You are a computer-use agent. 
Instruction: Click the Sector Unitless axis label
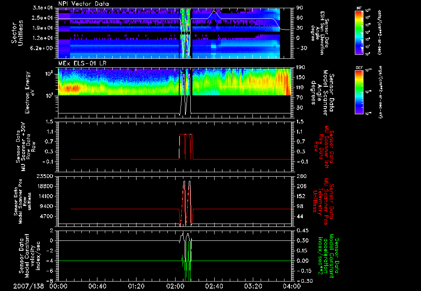click(x=16, y=33)
